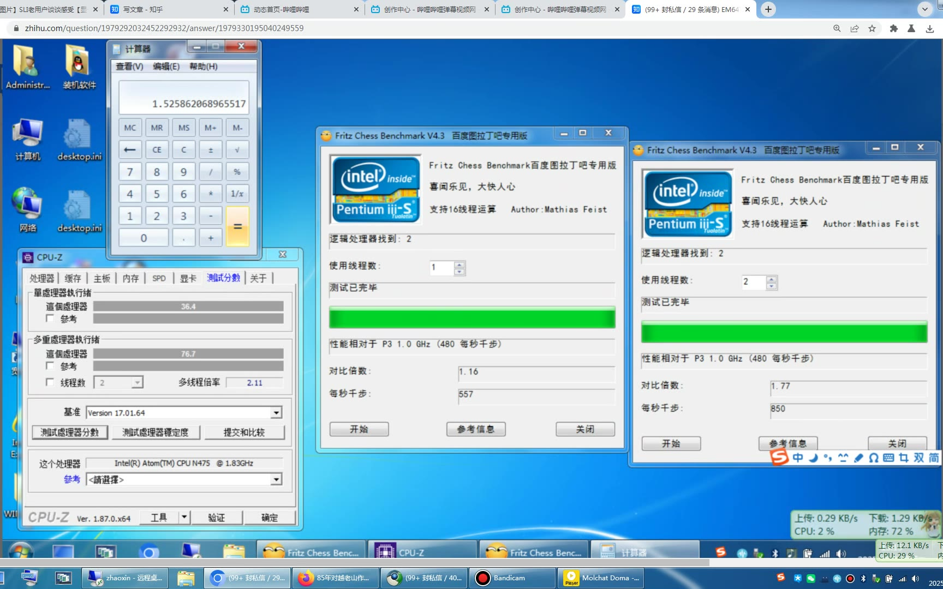
Task: Open the calculator 查看(V) menu
Action: point(129,66)
